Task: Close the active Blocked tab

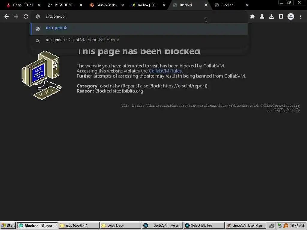Action: (206, 5)
